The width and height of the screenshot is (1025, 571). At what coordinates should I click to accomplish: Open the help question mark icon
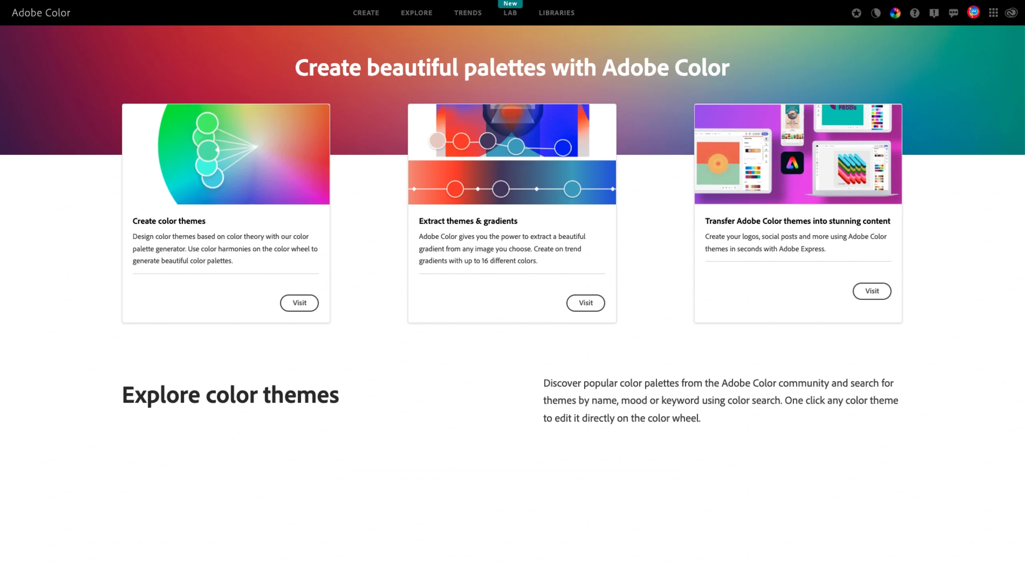[914, 13]
